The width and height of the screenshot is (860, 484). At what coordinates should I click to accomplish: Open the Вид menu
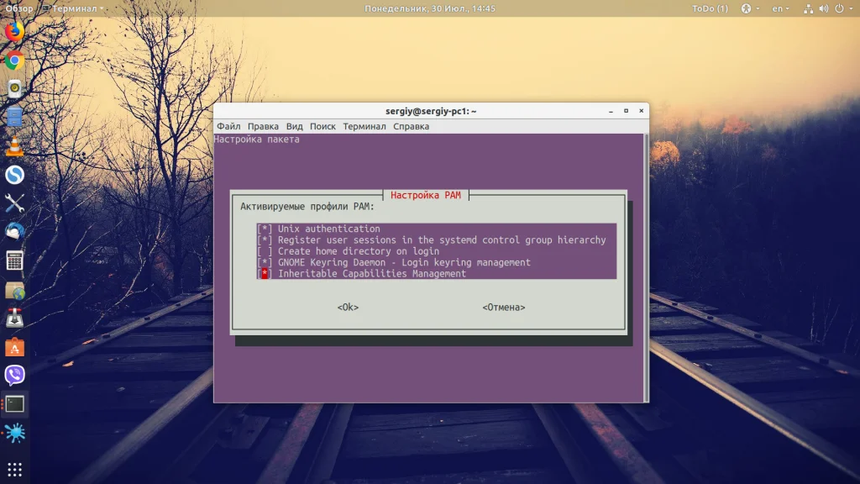(294, 126)
